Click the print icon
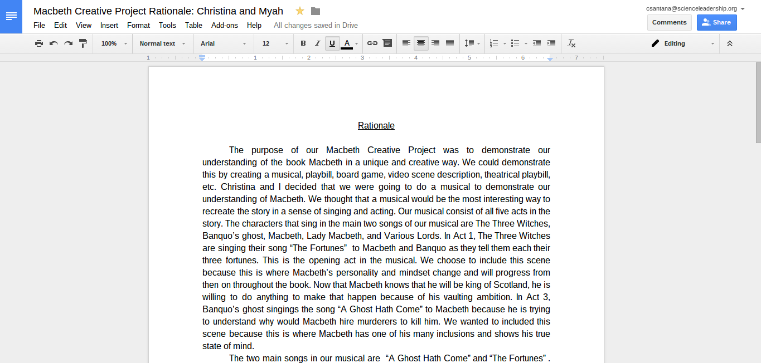This screenshot has width=761, height=363. pyautogui.click(x=38, y=43)
